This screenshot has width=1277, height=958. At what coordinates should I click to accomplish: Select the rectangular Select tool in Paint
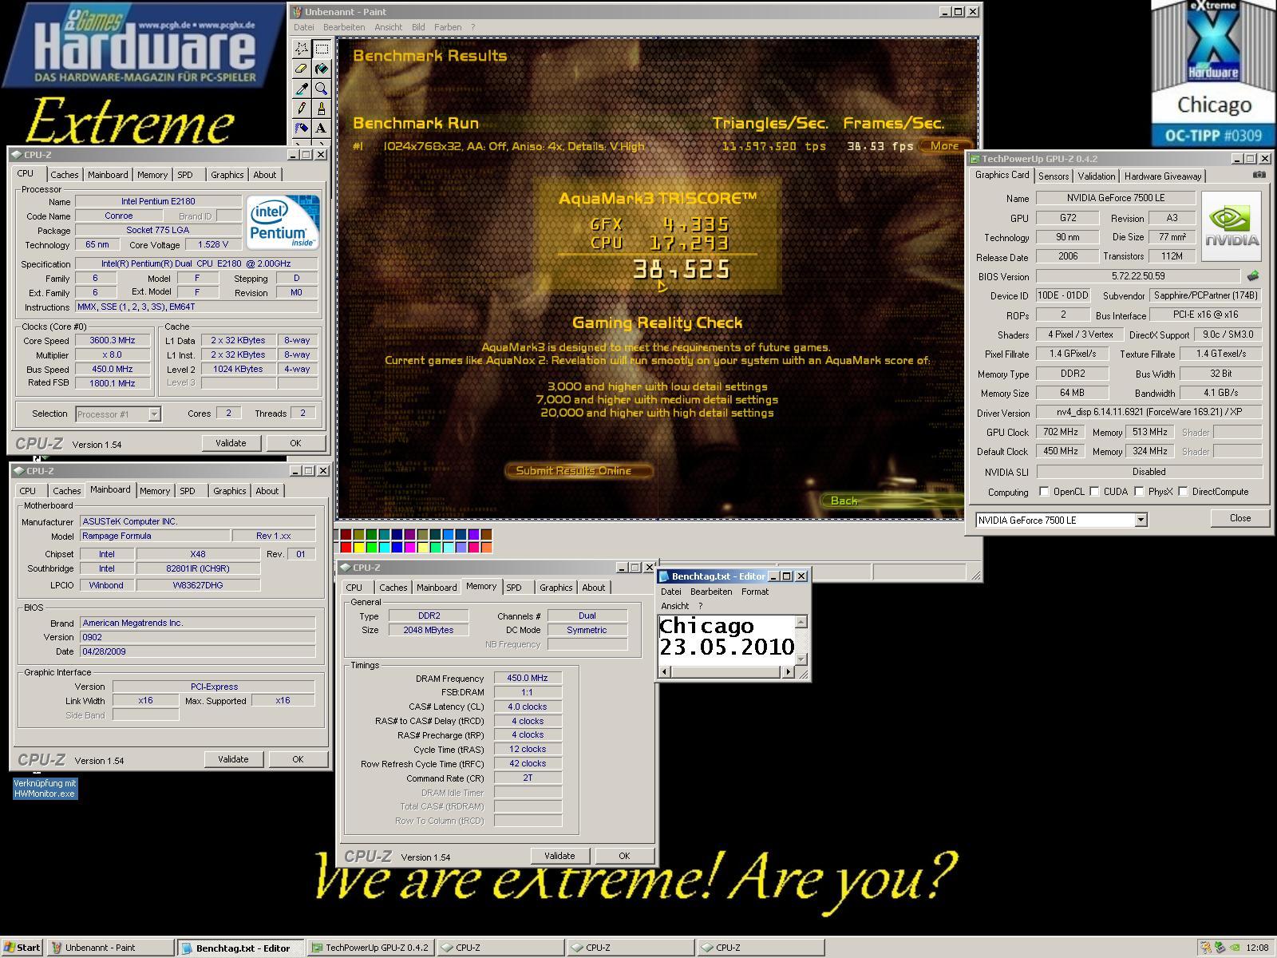click(x=321, y=49)
